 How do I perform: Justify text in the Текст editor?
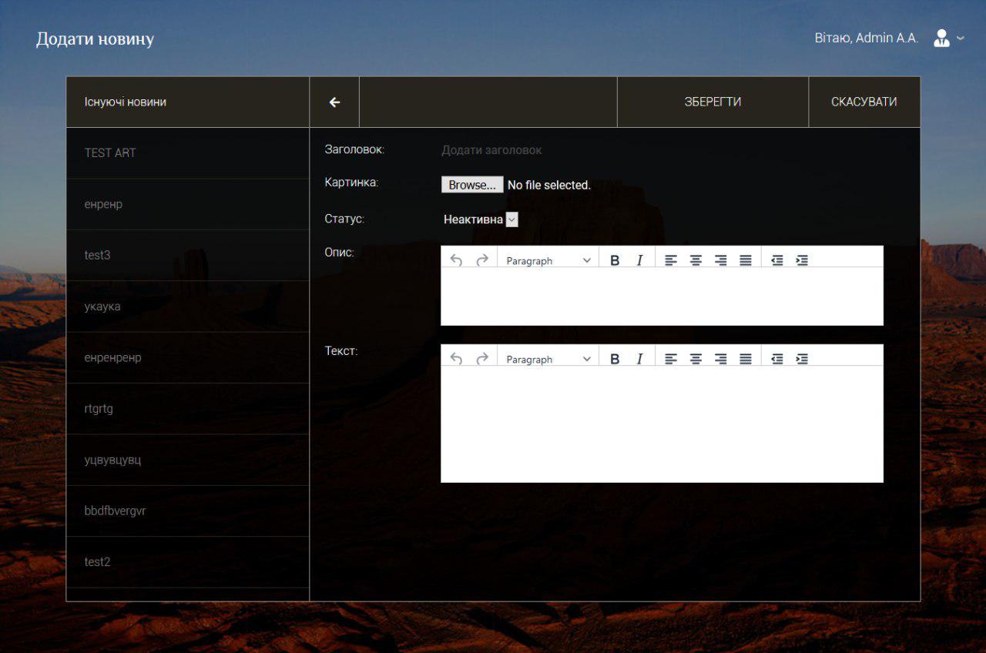[x=745, y=359]
